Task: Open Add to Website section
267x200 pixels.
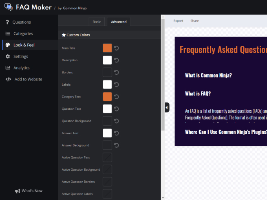Action: [x=28, y=79]
